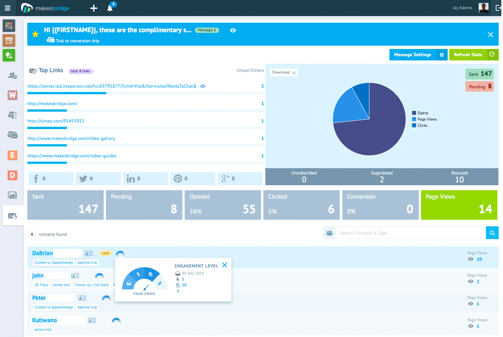The width and height of the screenshot is (503, 337).
Task: Expand John's engagement gauge
Action: click(99, 276)
